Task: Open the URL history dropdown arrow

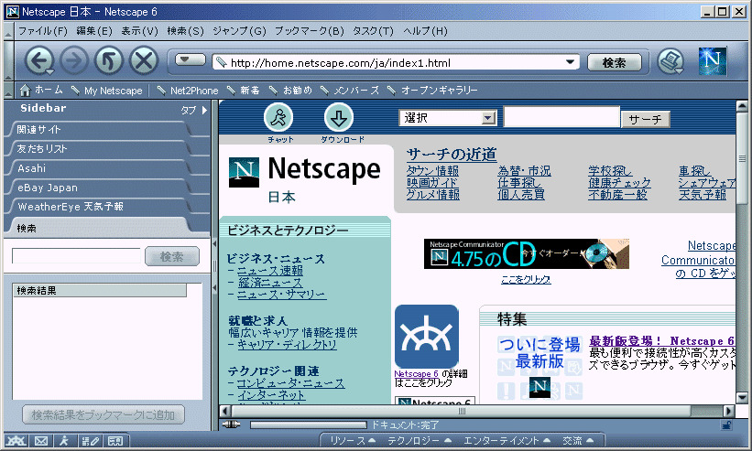Action: point(570,62)
